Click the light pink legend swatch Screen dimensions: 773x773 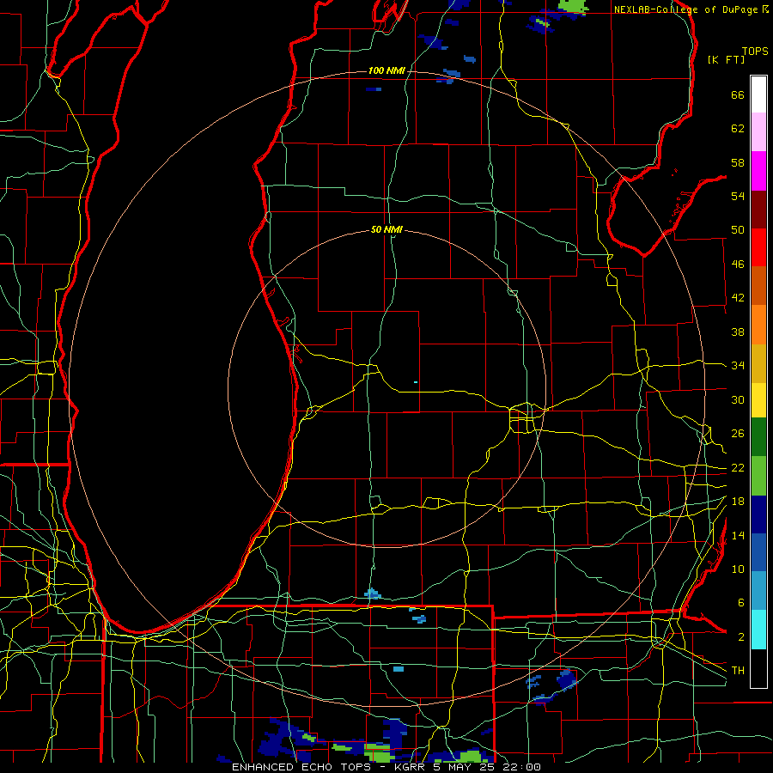758,132
